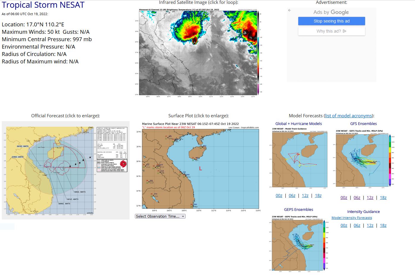The width and height of the screenshot is (415, 279).
Task: Select 00z under Global + Hurricane Models
Action: (279, 195)
